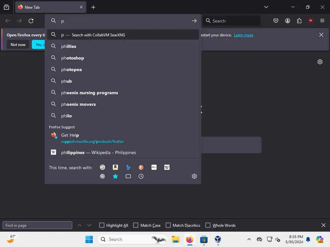Find previous match up arrow
330x247 pixels.
pos(80,225)
